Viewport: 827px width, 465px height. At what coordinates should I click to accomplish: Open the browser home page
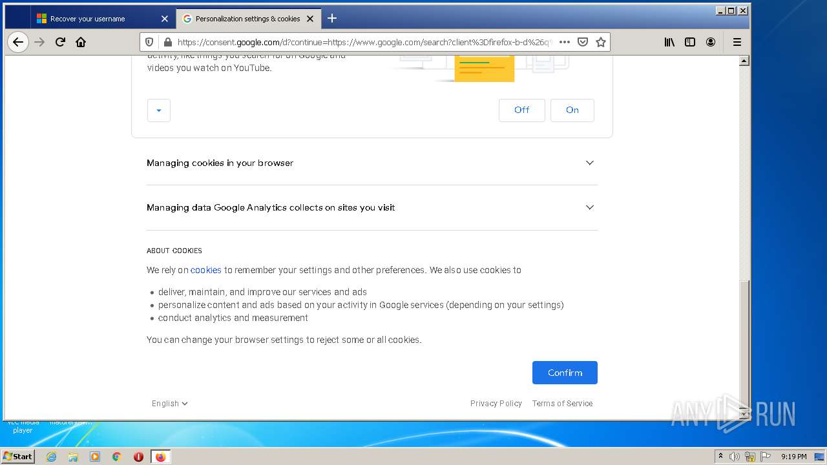click(x=81, y=42)
